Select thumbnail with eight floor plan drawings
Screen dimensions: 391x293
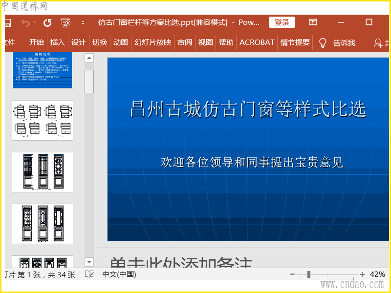tap(43, 120)
